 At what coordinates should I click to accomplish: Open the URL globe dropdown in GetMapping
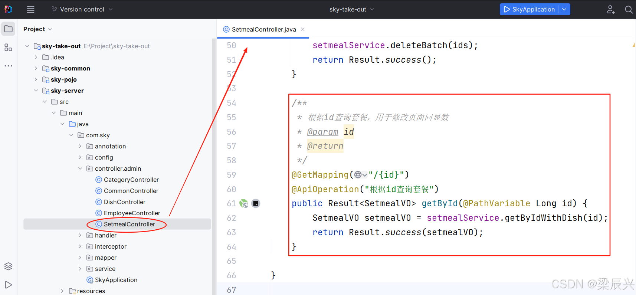click(361, 175)
